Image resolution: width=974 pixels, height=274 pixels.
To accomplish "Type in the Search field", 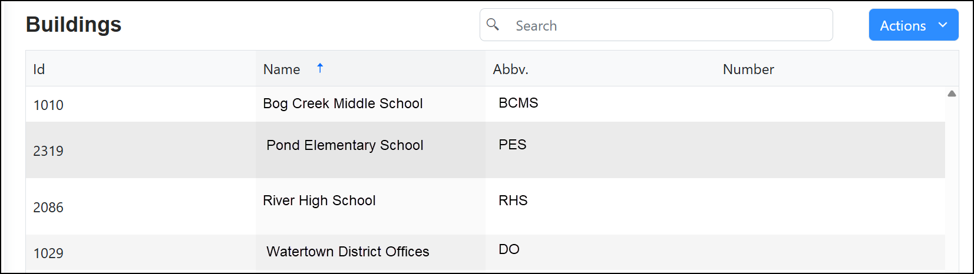I will tap(666, 25).
